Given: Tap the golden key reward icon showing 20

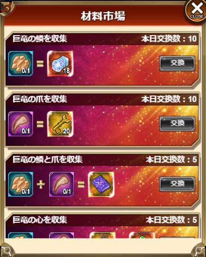Looking at the screenshot, I should pyautogui.click(x=60, y=124).
